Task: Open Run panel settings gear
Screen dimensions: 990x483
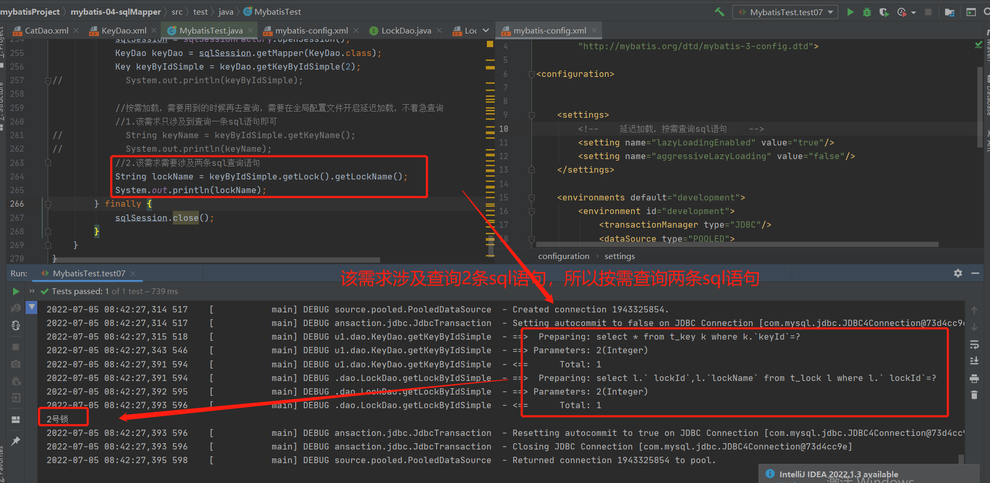Action: coord(958,273)
